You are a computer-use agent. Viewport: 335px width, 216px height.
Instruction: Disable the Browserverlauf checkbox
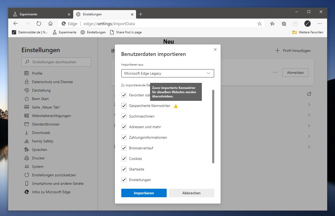tap(124, 148)
